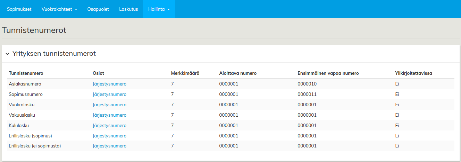Select Järjestysnumero link in Vuokralasku row
This screenshot has width=461, height=162.
coord(109,105)
